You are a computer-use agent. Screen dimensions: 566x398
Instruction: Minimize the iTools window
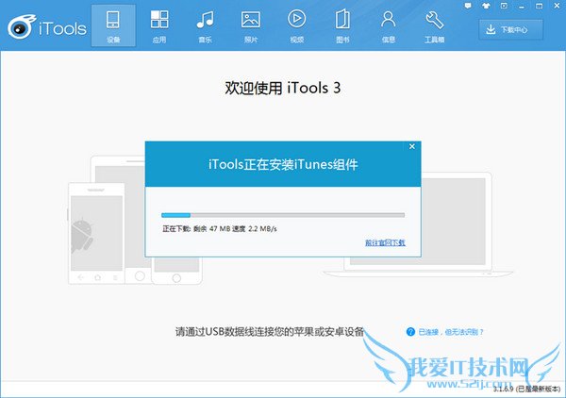point(522,7)
